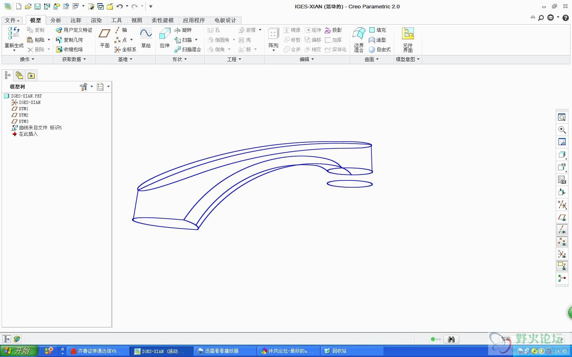
Task: Click the Undo arrow icon
Action: [120, 6]
